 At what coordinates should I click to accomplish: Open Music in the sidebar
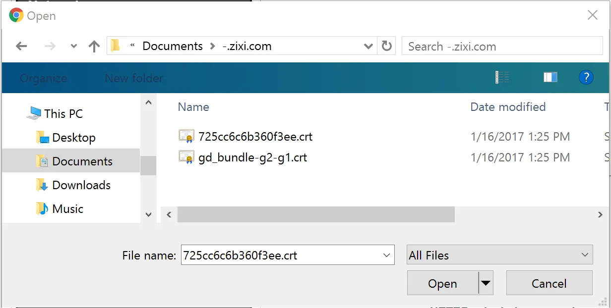click(67, 208)
